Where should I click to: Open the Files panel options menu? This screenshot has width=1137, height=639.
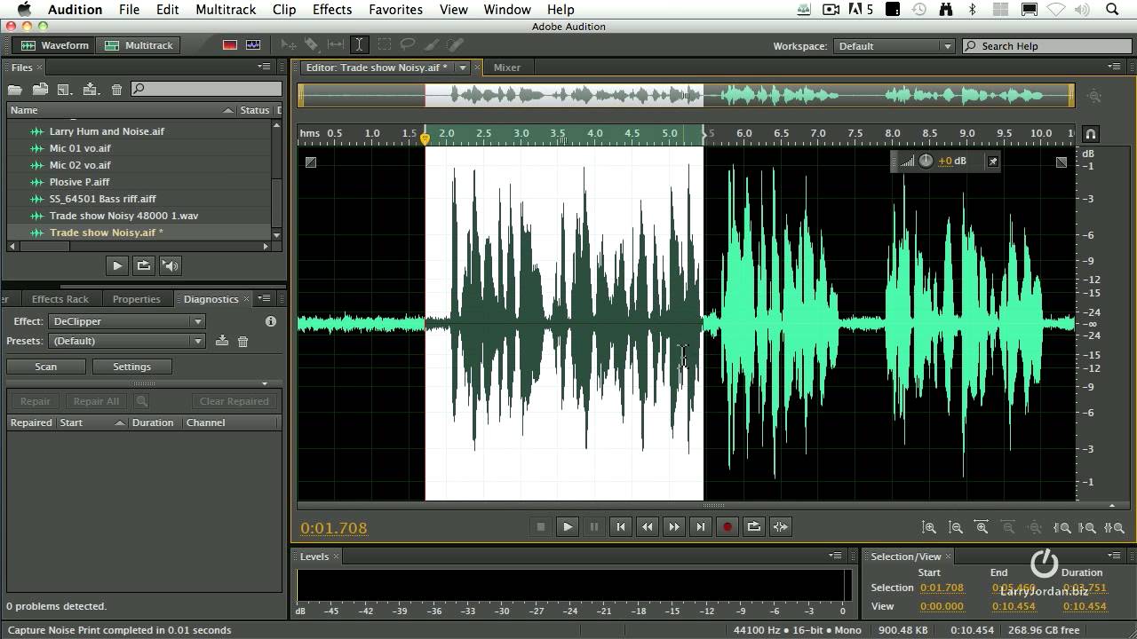pyautogui.click(x=264, y=67)
